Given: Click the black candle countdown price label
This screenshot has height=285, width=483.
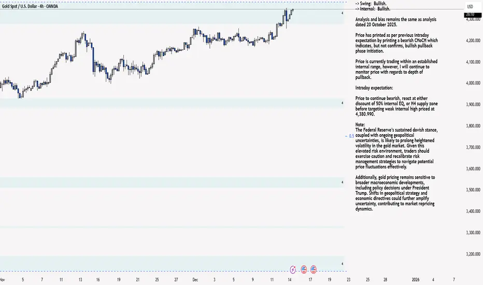Looking at the screenshot, I should 473,15.
